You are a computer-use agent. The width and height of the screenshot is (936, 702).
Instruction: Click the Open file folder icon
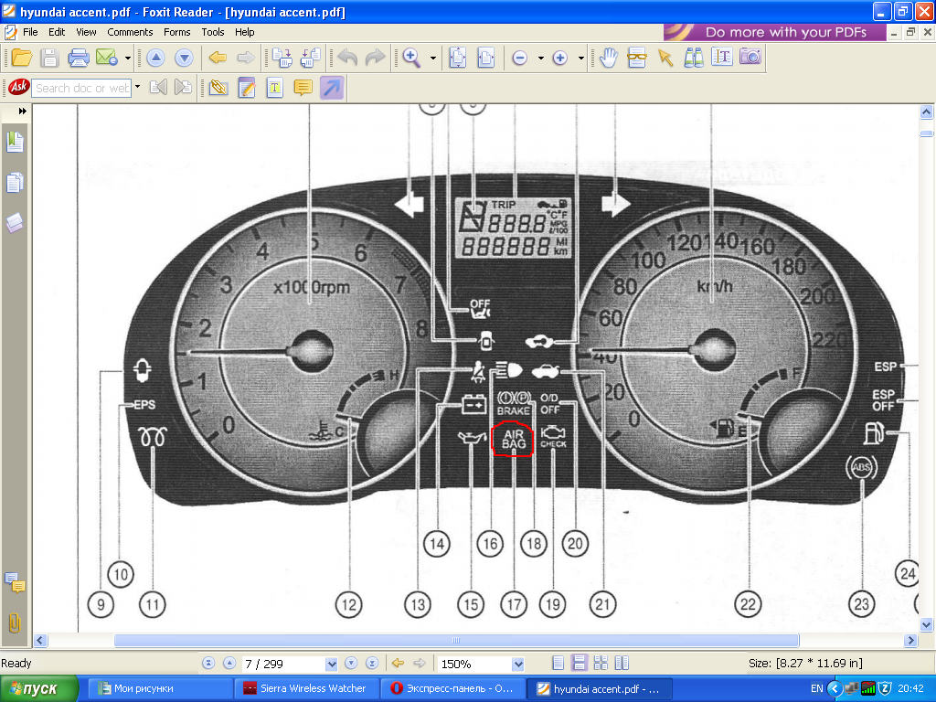[21, 58]
